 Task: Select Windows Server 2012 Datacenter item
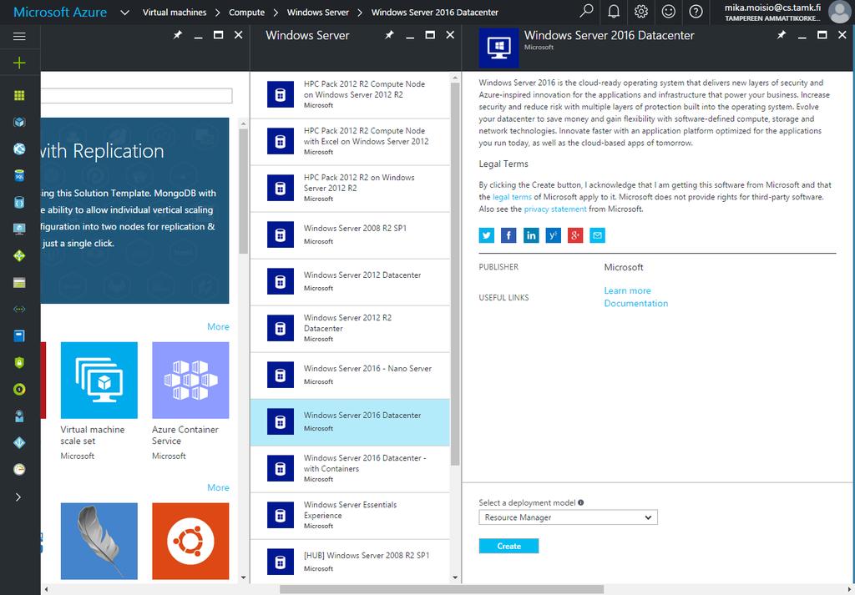pyautogui.click(x=350, y=282)
